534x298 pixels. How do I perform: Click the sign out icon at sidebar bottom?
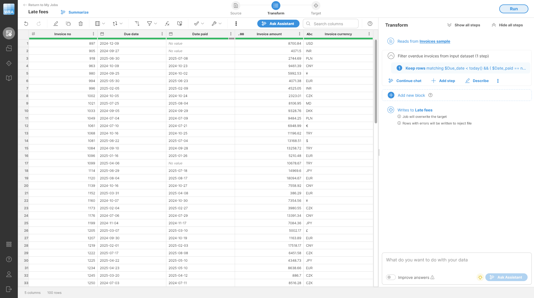pyautogui.click(x=9, y=289)
